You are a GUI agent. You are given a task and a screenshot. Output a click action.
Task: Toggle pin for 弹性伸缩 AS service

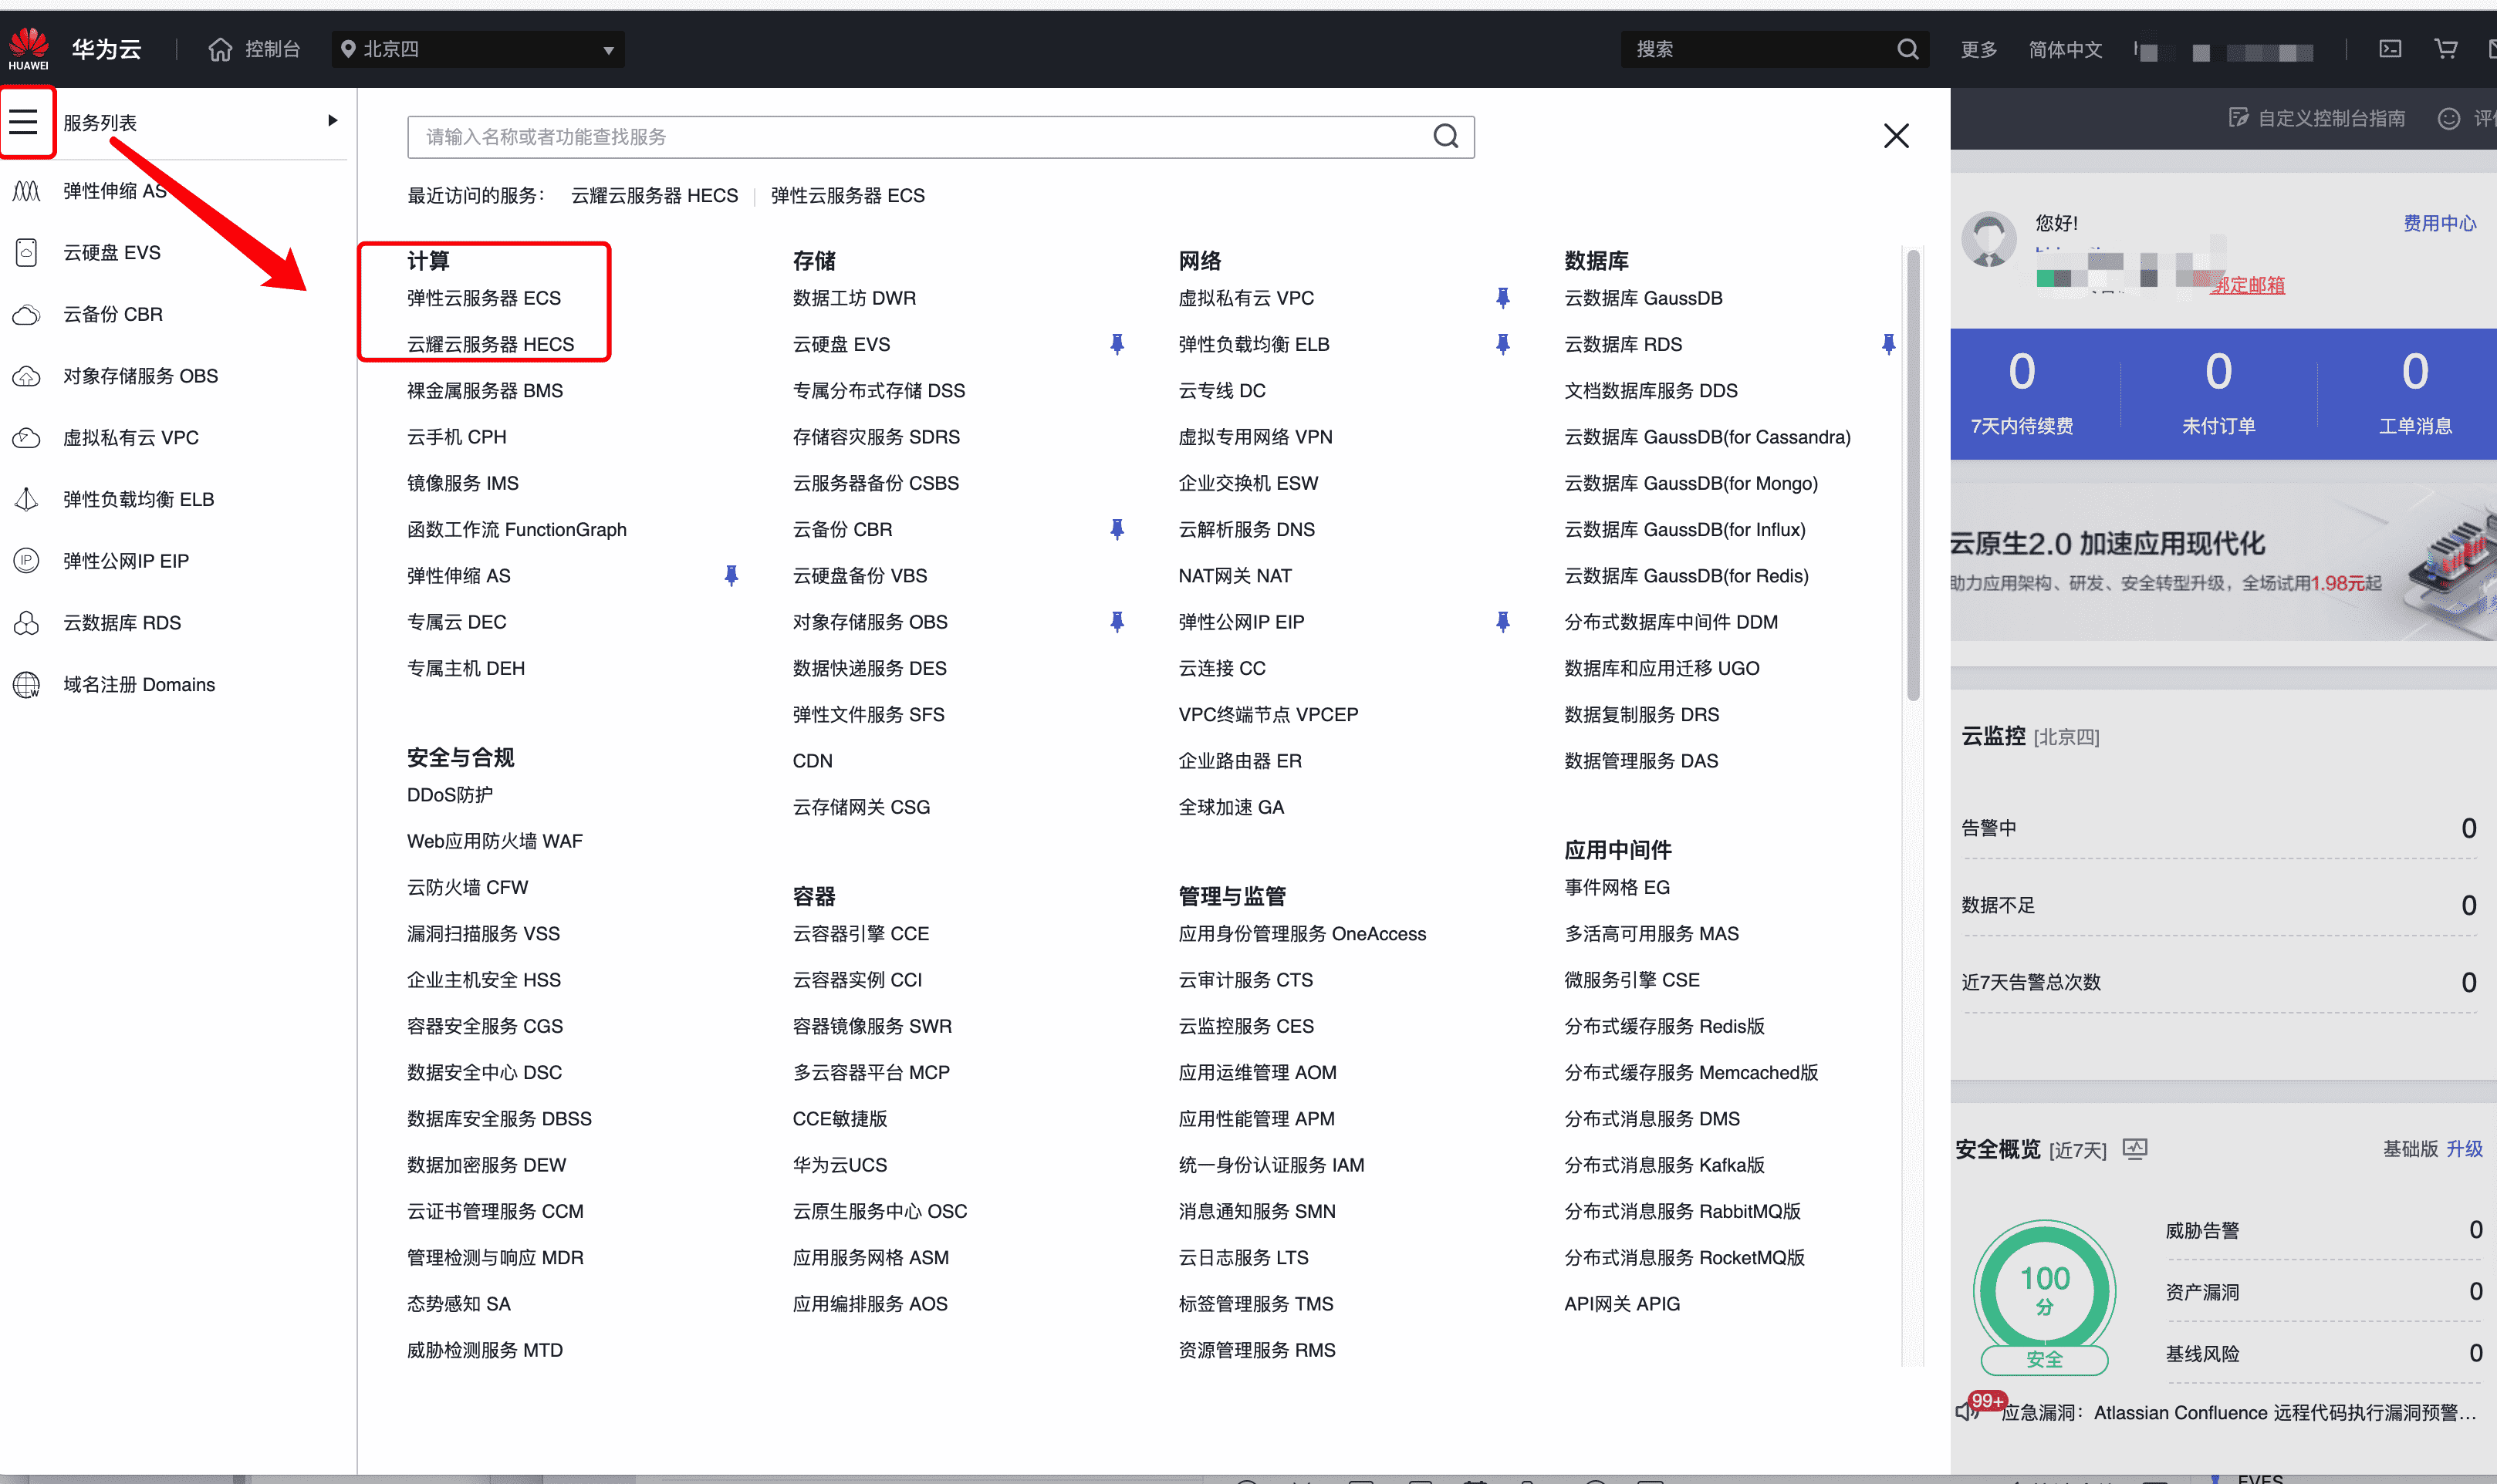[x=732, y=576]
